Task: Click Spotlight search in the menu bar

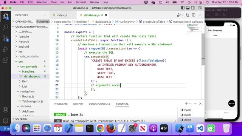Action: pyautogui.click(x=195, y=2)
